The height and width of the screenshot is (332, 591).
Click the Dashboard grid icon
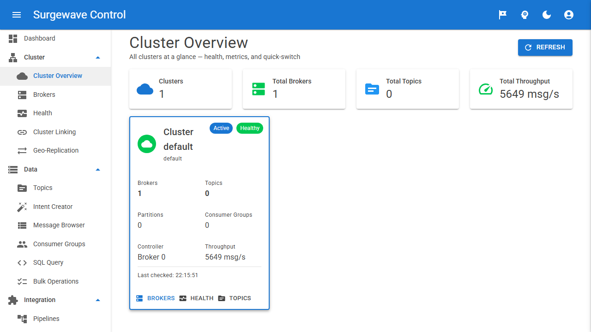point(13,39)
